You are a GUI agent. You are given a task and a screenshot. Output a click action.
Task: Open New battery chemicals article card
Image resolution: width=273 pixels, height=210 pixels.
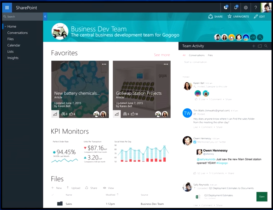point(80,89)
